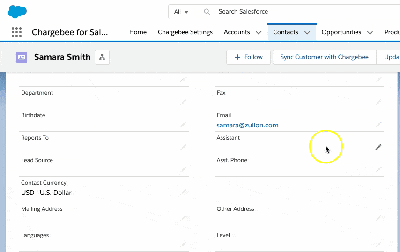Click the search magnifier icon
Screen dimensions: 400x252
coord(207,12)
